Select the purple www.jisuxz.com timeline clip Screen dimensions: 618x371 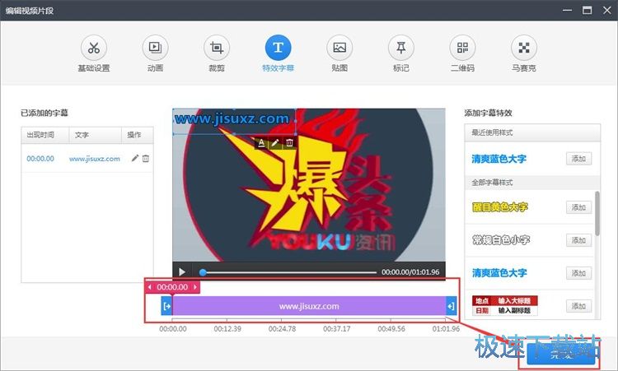(x=309, y=306)
